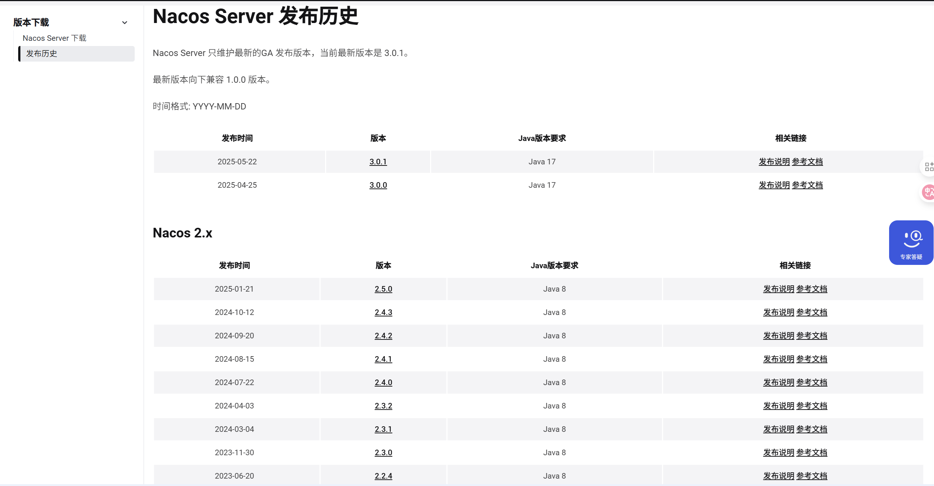Click Java 17 cell in the 3.0.1 row

(x=542, y=162)
